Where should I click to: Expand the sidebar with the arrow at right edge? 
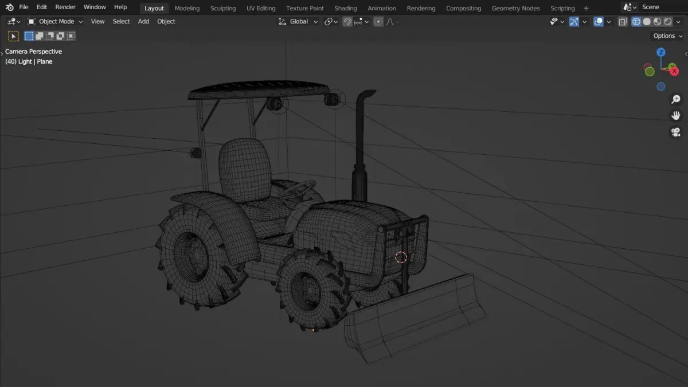[685, 53]
